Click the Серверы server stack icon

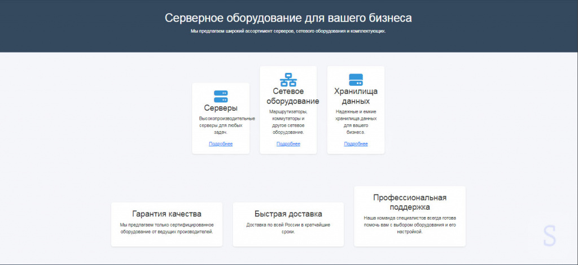[x=221, y=96]
